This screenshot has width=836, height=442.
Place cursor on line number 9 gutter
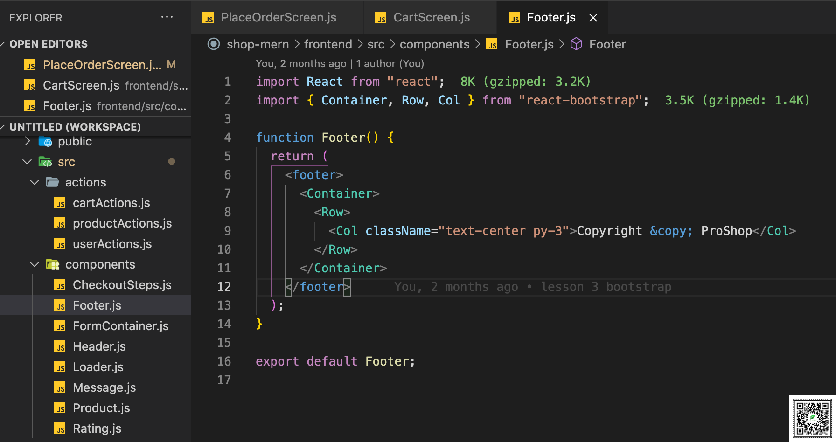(x=227, y=231)
